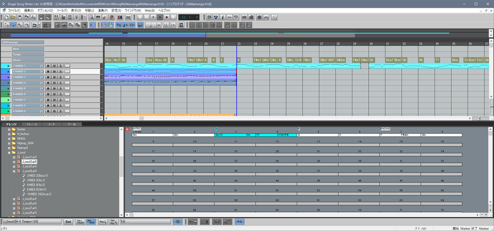Switch to the フレーズ tab
494x231 pixels.
32,124
